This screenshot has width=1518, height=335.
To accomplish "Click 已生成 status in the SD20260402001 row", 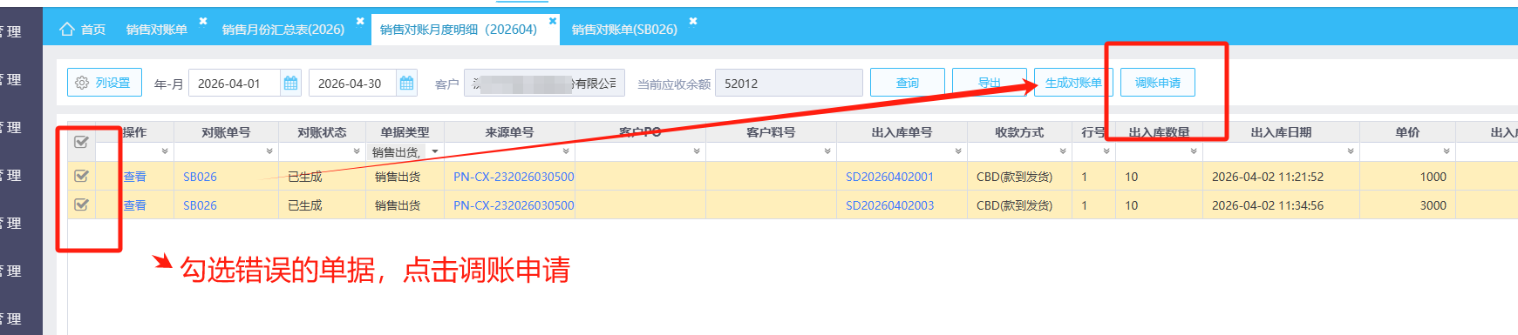I will pos(305,177).
